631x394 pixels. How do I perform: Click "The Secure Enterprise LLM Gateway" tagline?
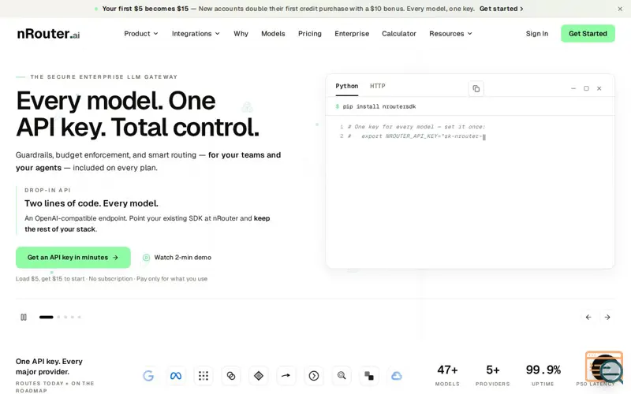pyautogui.click(x=104, y=76)
